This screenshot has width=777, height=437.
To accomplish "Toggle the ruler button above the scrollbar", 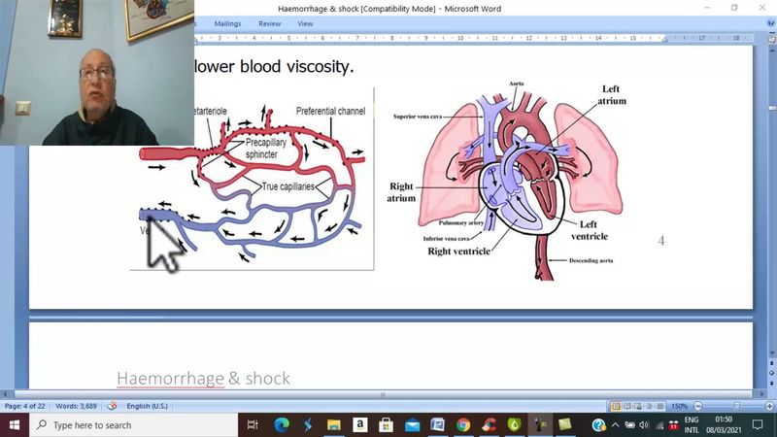I will pyautogui.click(x=771, y=39).
